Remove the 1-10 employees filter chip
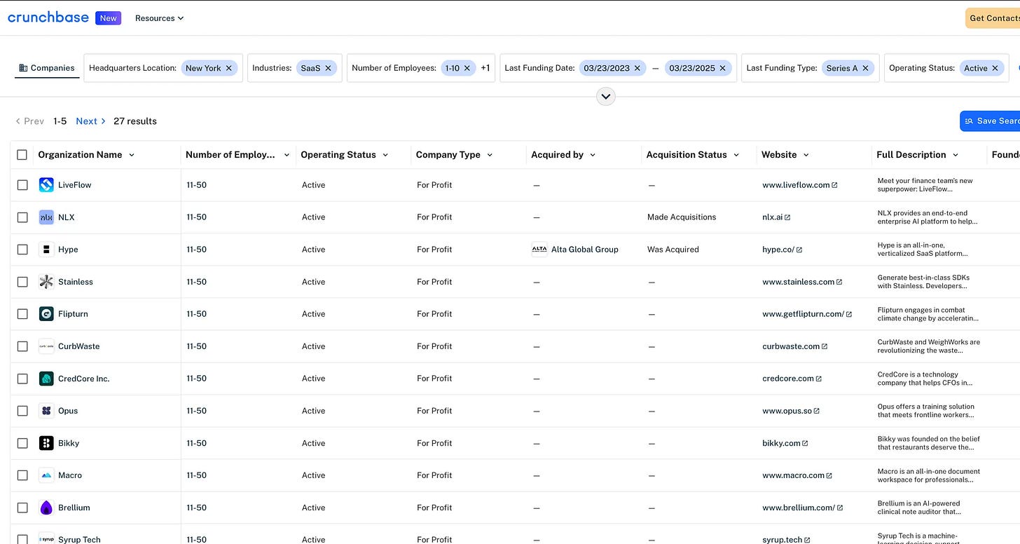1020x544 pixels. tap(467, 68)
